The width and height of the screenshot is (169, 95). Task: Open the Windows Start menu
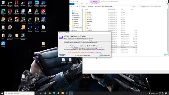2,93
